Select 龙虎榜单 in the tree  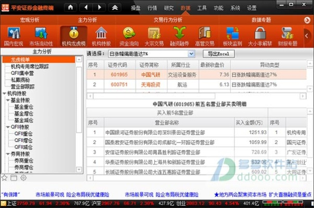click(x=38, y=59)
